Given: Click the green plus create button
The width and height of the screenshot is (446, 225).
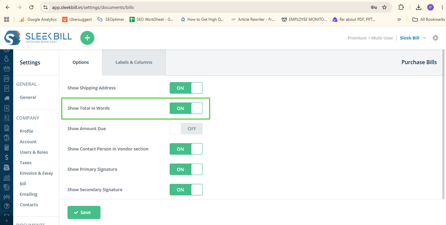Looking at the screenshot, I should (87, 38).
